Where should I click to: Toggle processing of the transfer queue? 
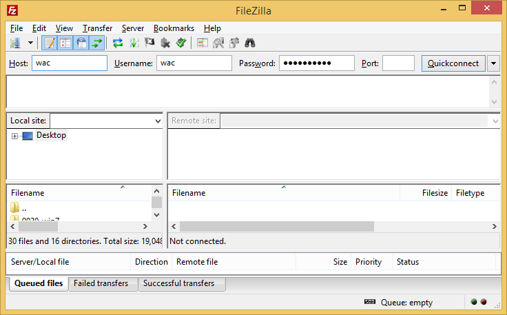(x=134, y=43)
